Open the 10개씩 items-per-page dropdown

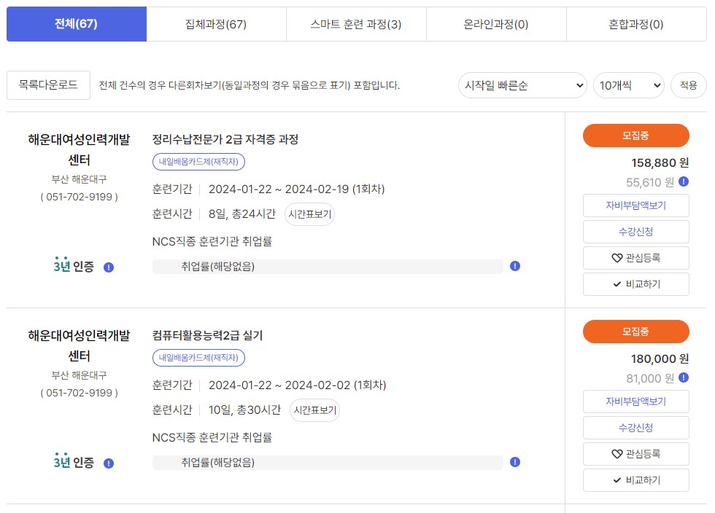pyautogui.click(x=628, y=85)
